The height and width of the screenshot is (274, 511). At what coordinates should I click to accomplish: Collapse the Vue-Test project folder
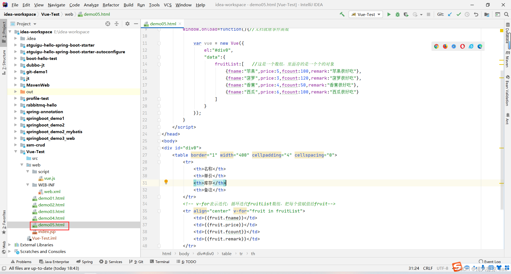(15, 152)
